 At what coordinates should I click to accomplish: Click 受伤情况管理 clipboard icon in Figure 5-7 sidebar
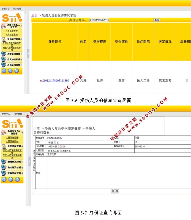tap(4, 146)
